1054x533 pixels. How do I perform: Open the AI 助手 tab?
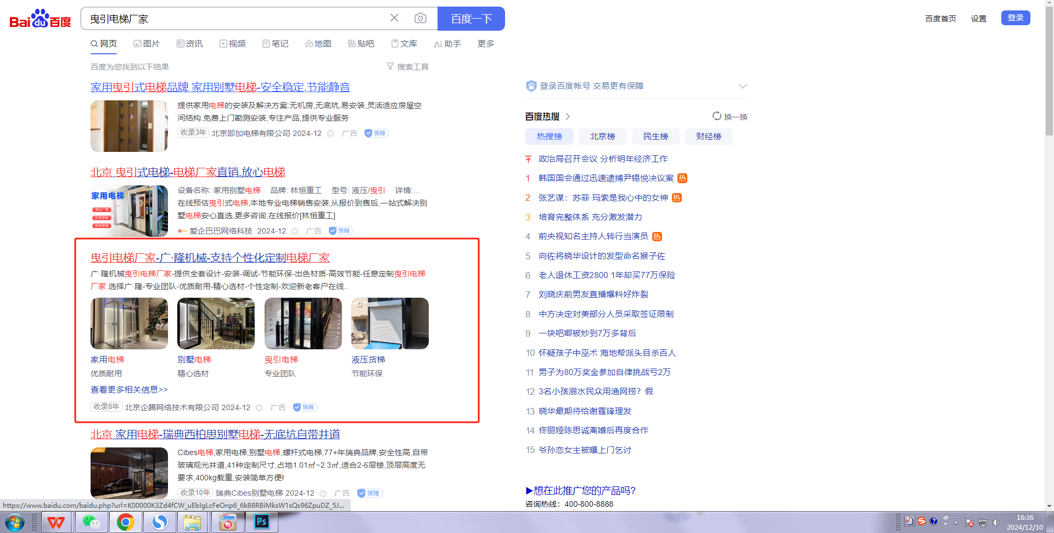click(447, 43)
